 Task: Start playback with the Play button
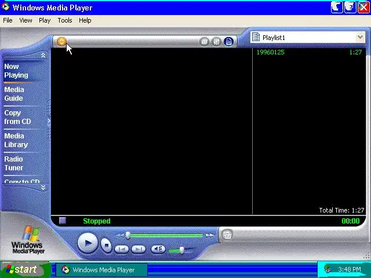[x=88, y=243]
